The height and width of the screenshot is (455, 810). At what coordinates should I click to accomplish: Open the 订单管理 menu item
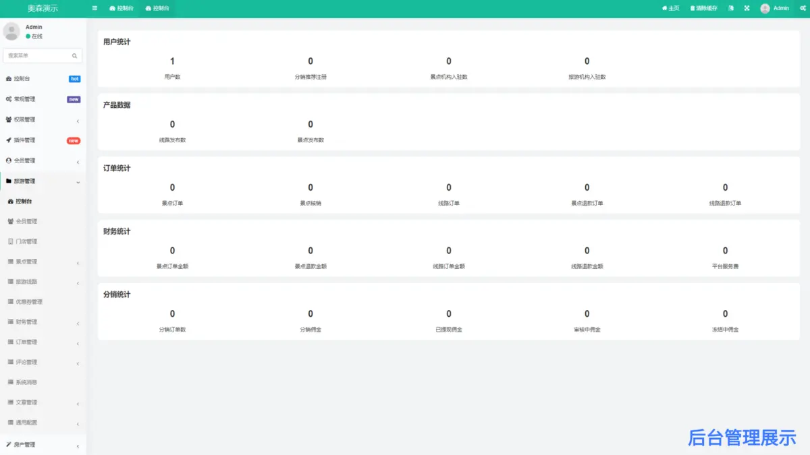pos(26,342)
